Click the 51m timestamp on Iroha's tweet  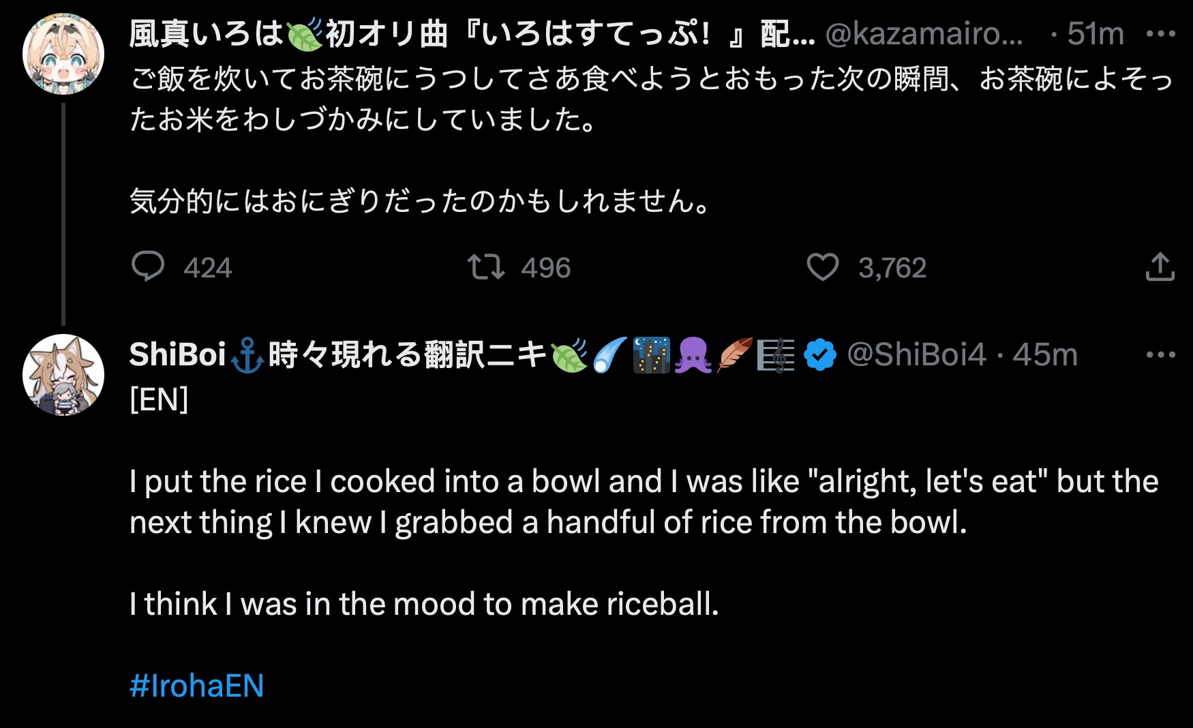[1096, 34]
